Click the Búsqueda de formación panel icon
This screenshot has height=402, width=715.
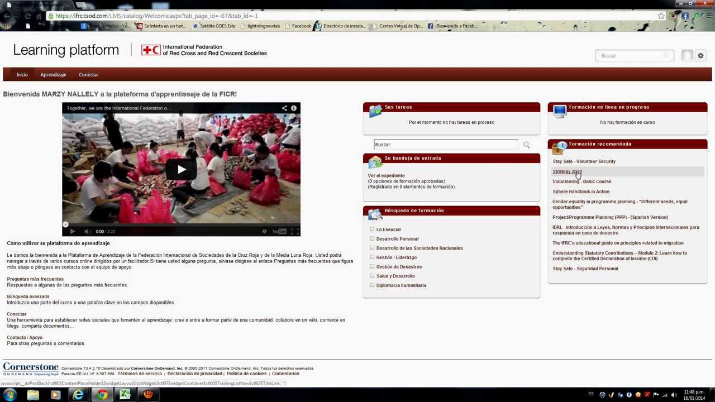[x=375, y=214]
